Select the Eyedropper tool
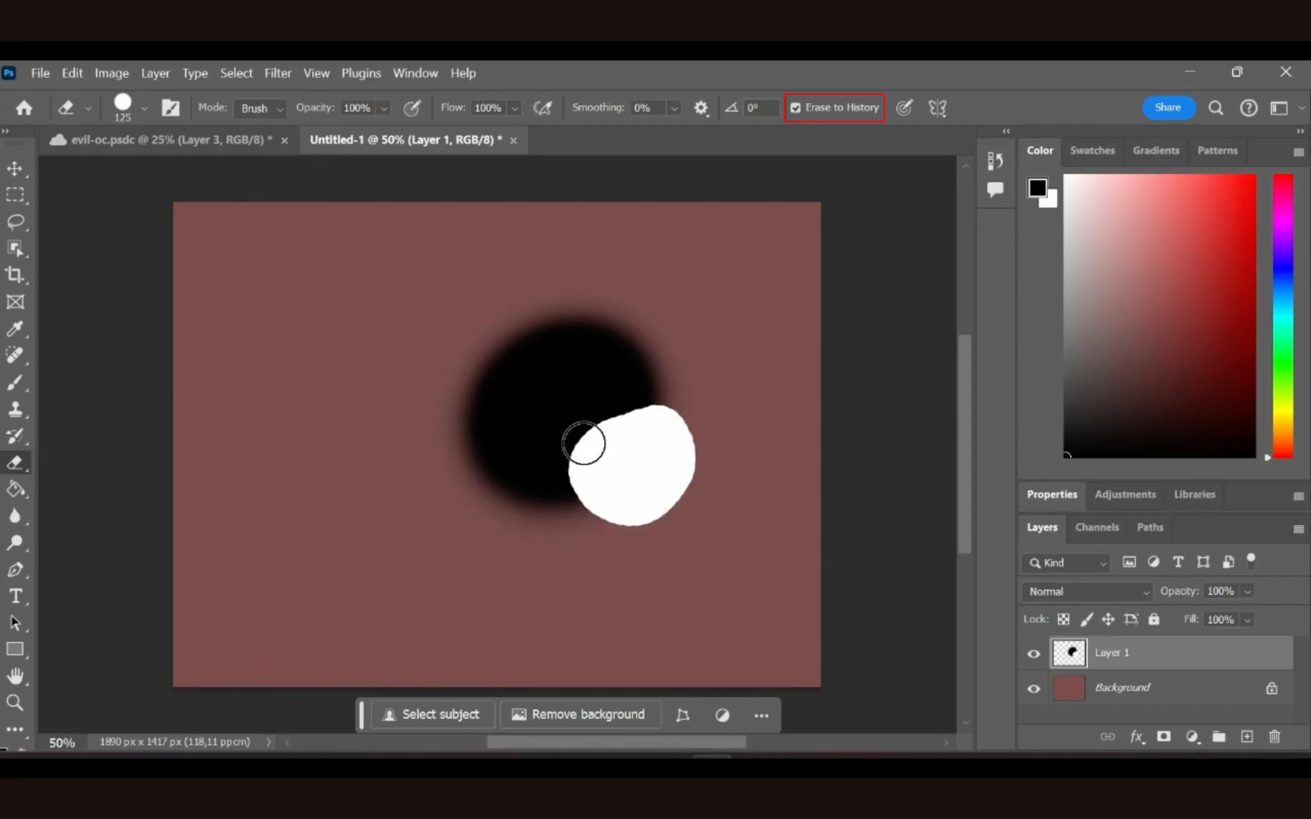This screenshot has width=1311, height=819. tap(15, 329)
